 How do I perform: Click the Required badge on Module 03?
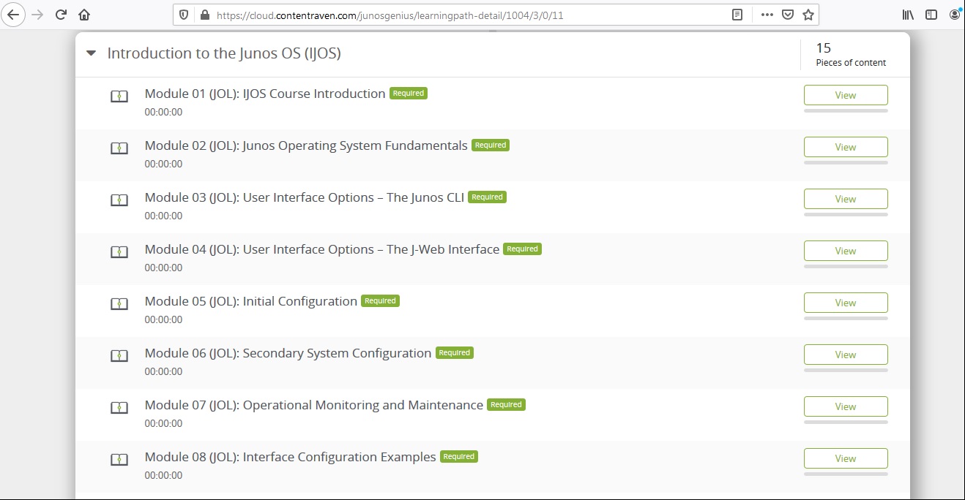coord(487,197)
